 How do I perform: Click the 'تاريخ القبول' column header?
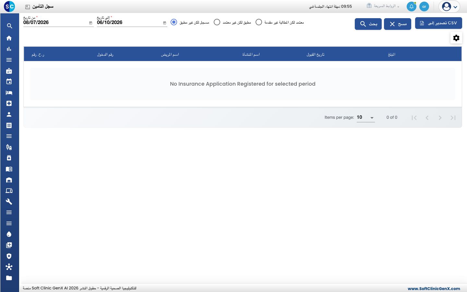316,55
